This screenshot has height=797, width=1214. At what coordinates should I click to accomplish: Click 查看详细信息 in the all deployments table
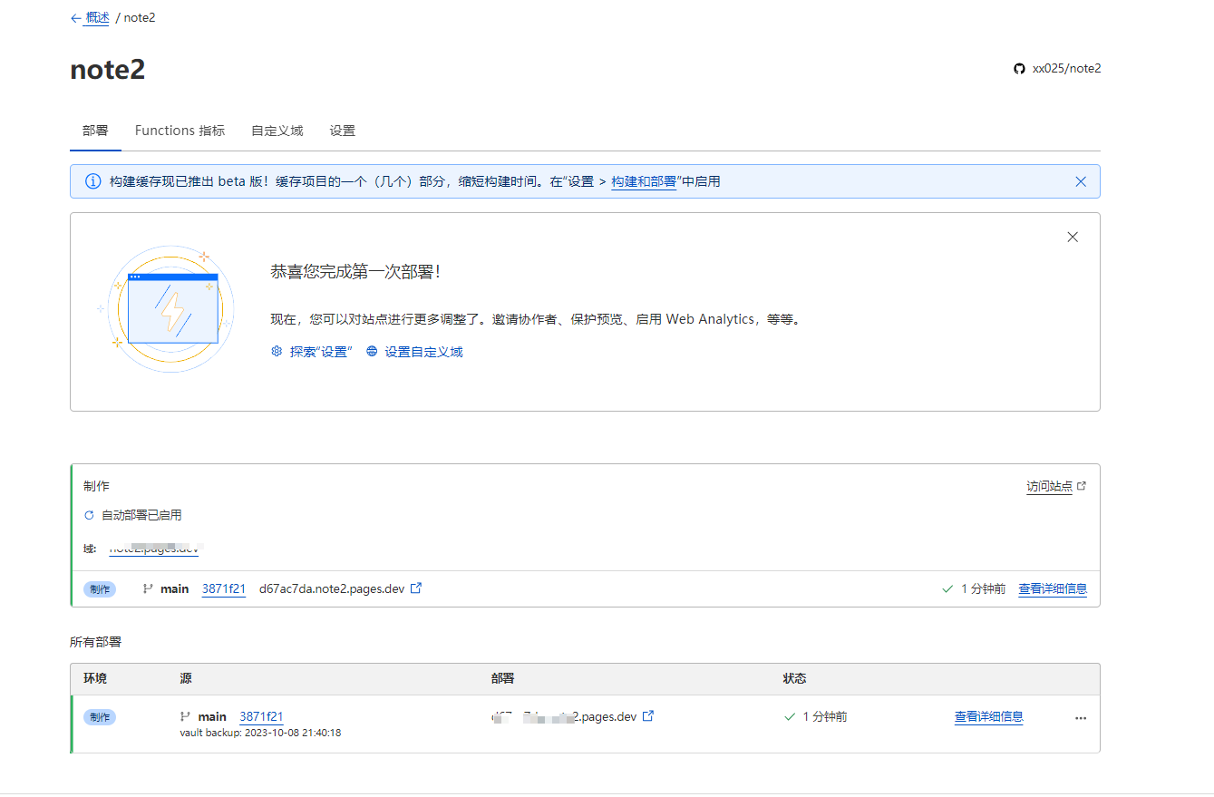[x=988, y=716]
